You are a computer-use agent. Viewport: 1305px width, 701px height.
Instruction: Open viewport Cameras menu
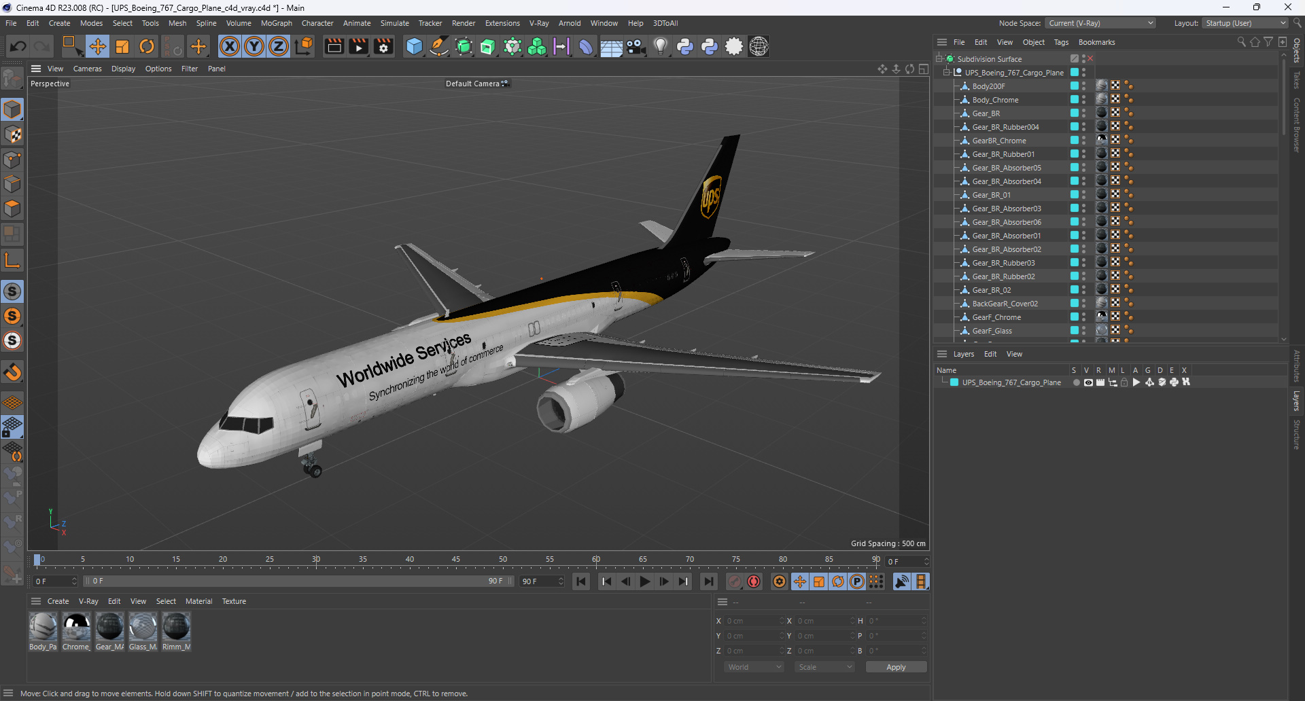87,69
